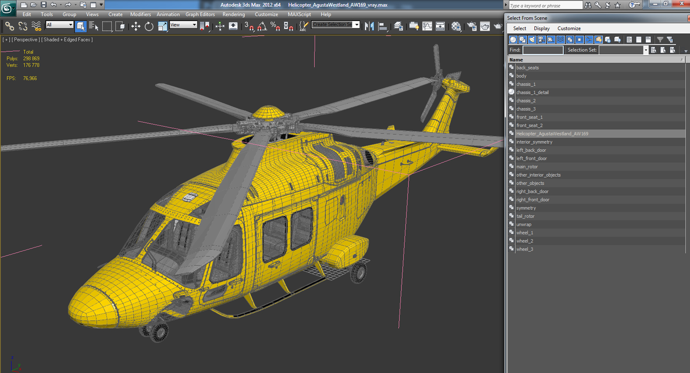Viewport: 690px width, 373px height.
Task: Toggle Display Geometry filter in dialog
Action: pyautogui.click(x=513, y=40)
